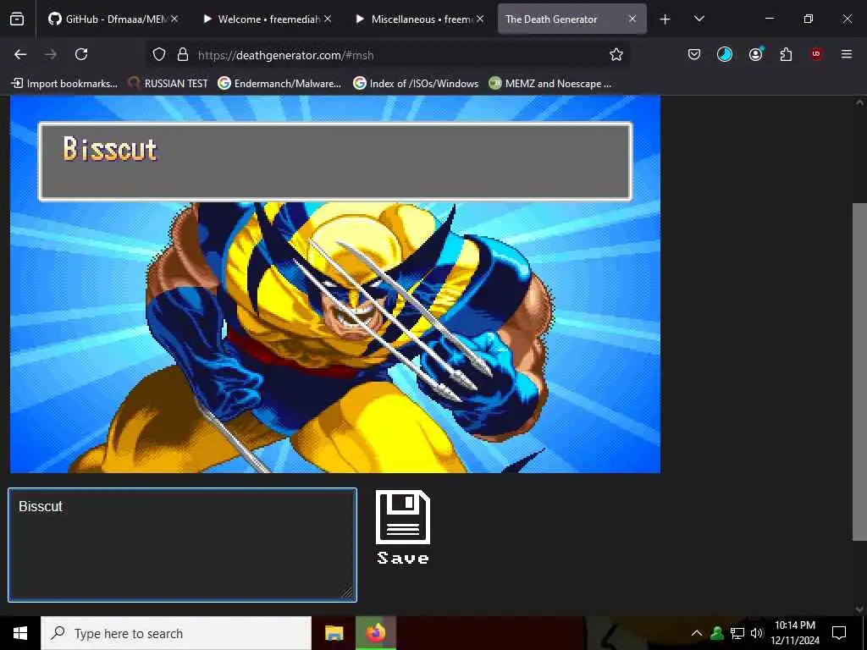Open the uBlock Origin icon
Screen dimensions: 867x650
pyautogui.click(x=816, y=54)
